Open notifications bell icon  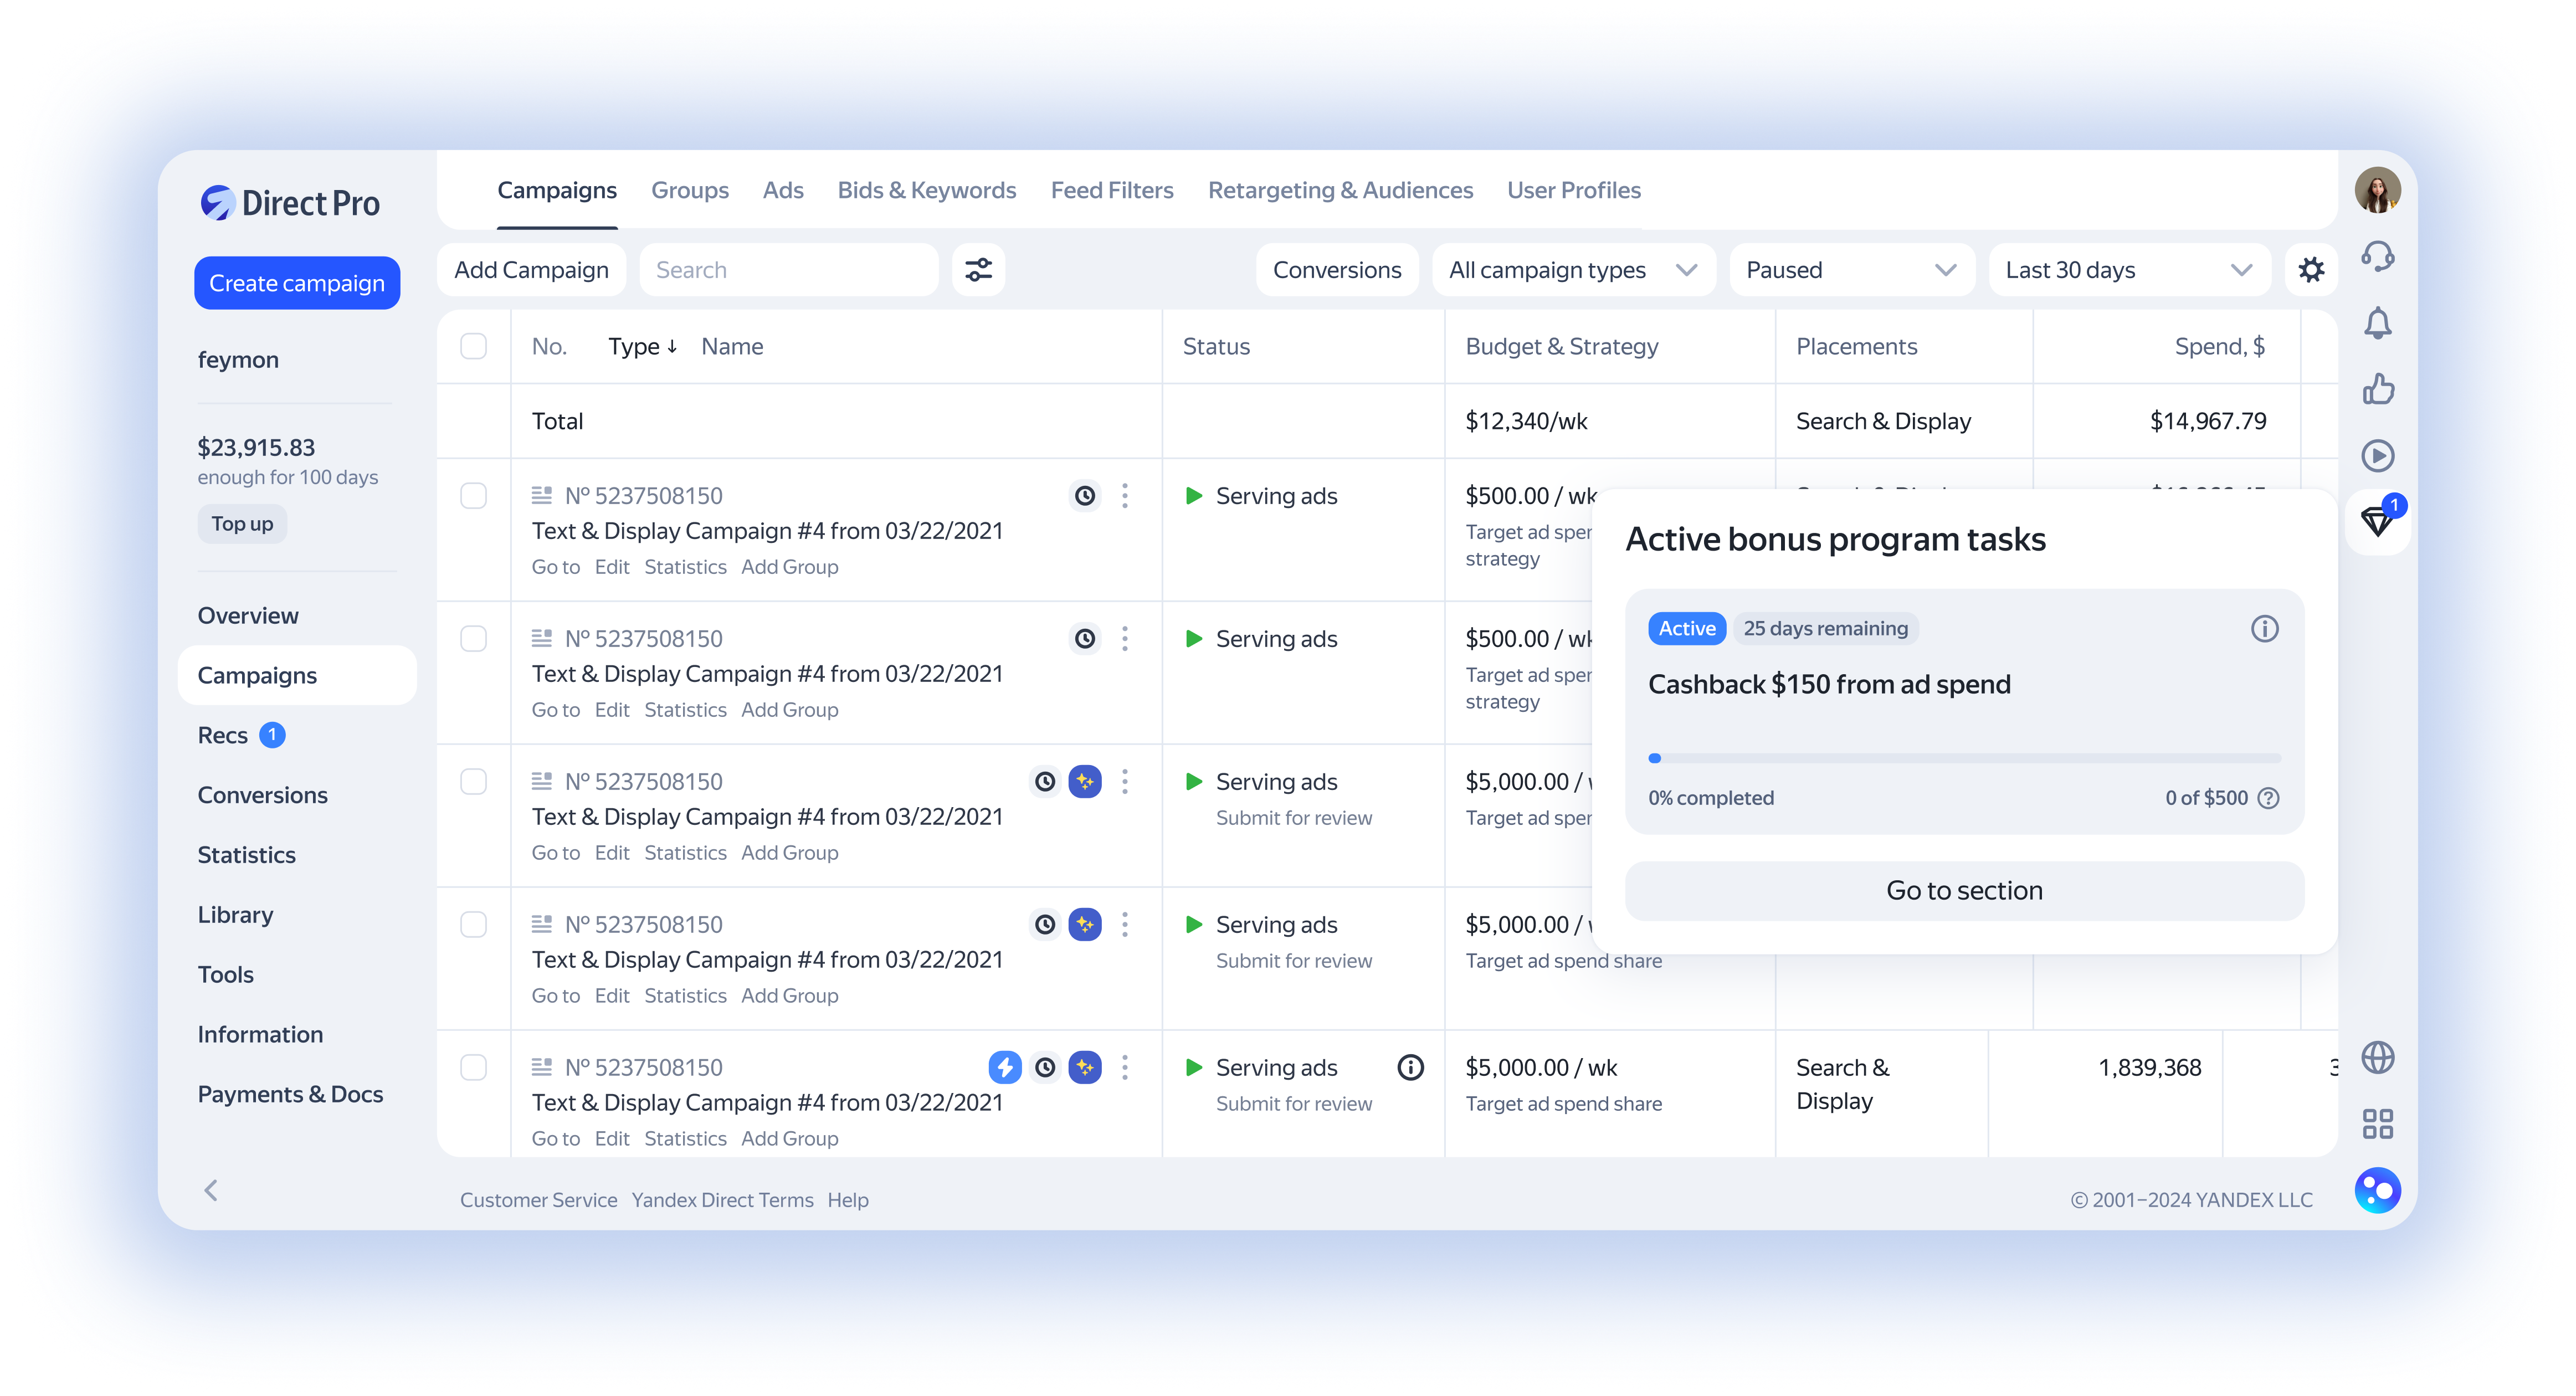tap(2377, 323)
